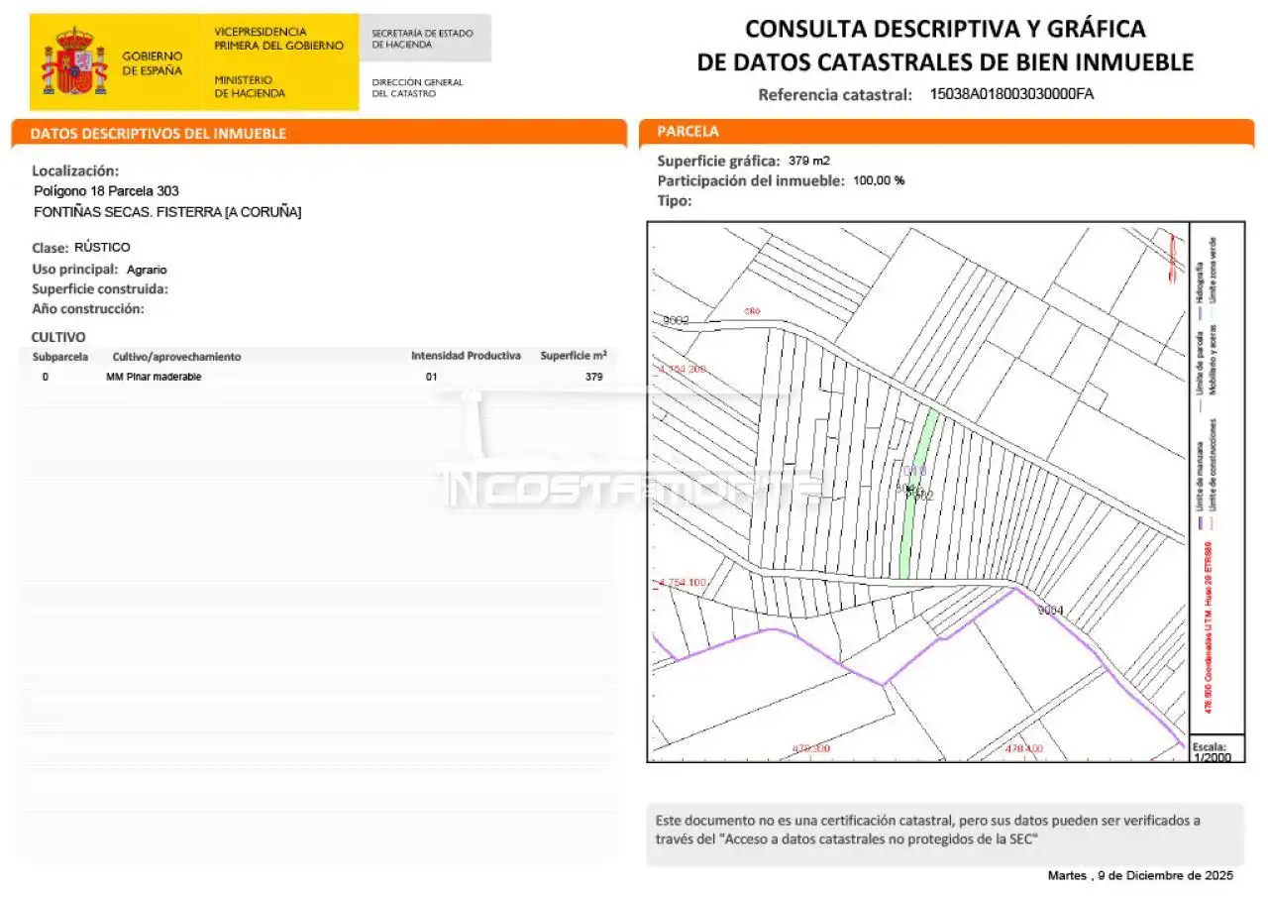Click the north arrow on the map
The height and width of the screenshot is (897, 1268).
[x=1173, y=260]
